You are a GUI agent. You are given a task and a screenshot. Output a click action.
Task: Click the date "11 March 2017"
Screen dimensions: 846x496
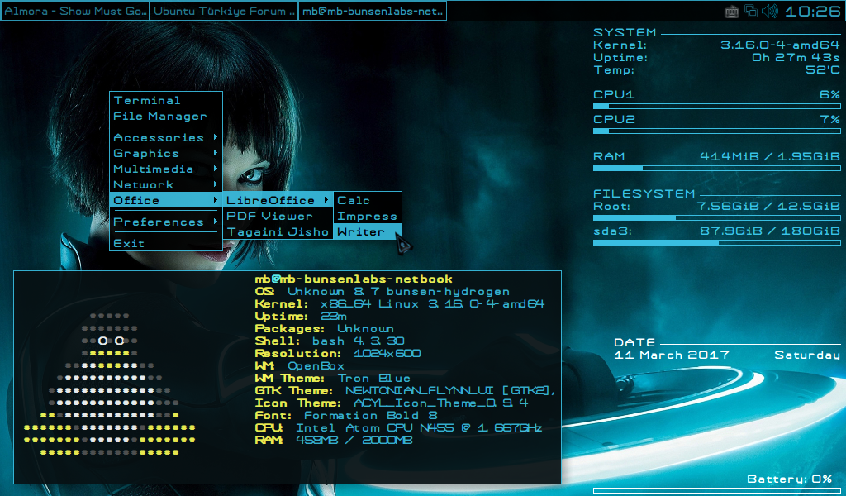pyautogui.click(x=671, y=355)
